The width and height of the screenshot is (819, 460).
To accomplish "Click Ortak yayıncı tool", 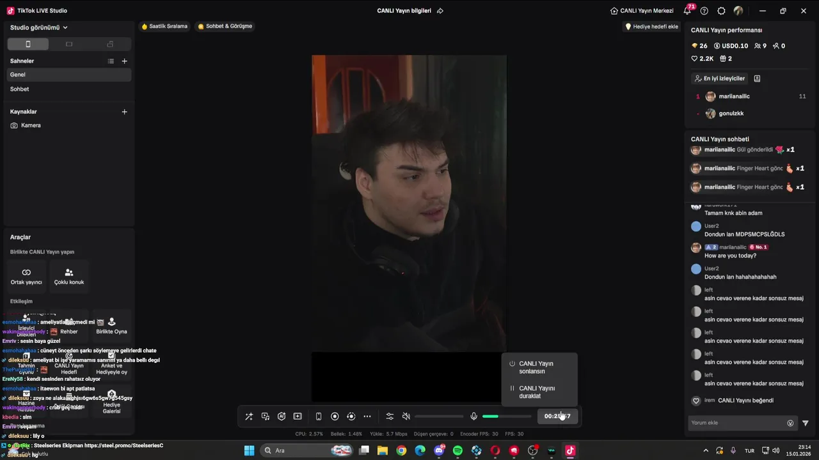I will pos(26,276).
